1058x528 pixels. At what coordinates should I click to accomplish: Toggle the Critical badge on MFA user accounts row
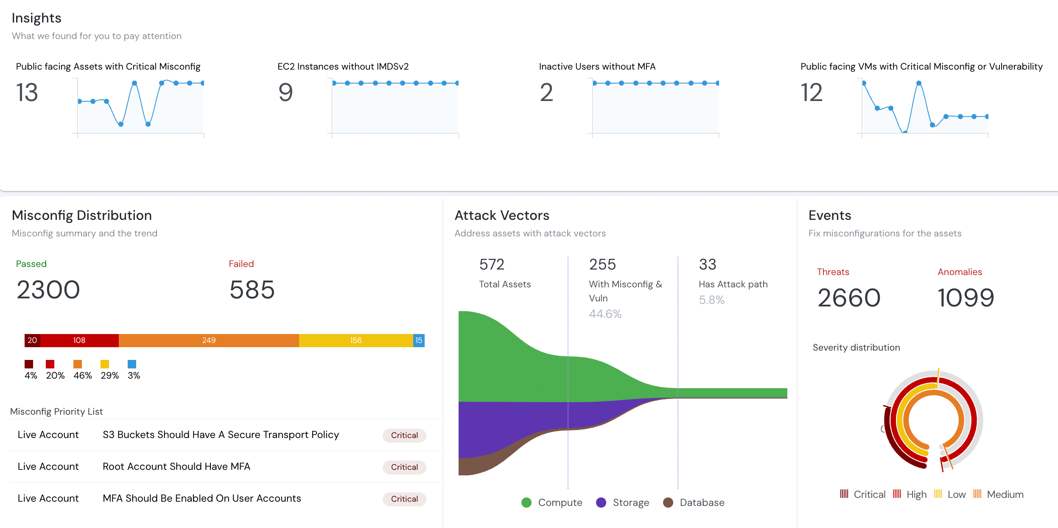[x=404, y=499]
